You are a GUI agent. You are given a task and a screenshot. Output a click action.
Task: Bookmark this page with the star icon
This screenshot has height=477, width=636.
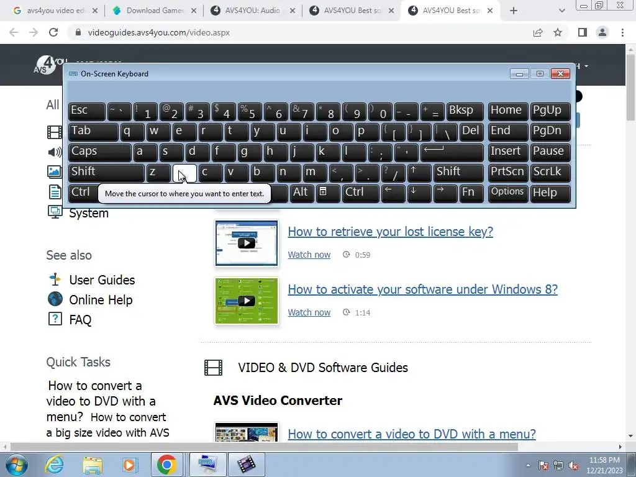click(558, 32)
